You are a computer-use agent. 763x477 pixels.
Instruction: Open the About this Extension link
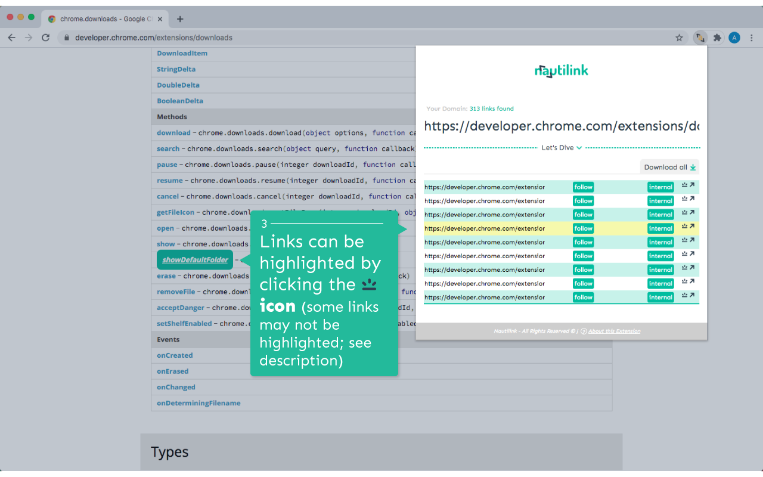click(x=615, y=331)
